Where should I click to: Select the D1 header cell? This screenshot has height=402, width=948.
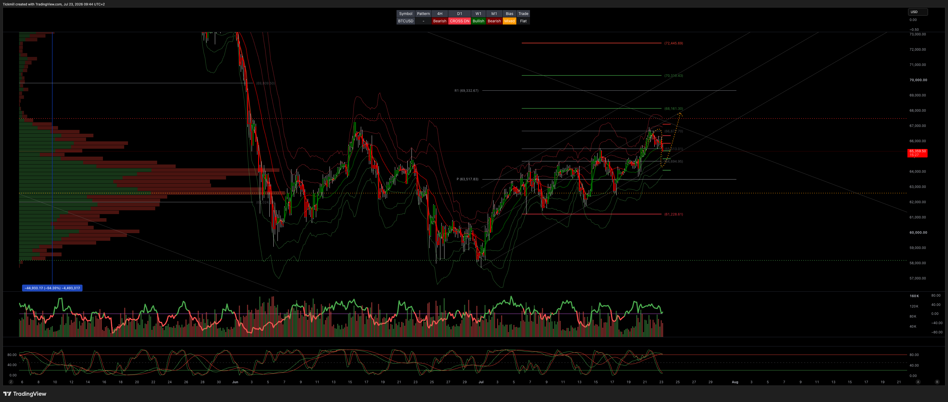pos(460,14)
